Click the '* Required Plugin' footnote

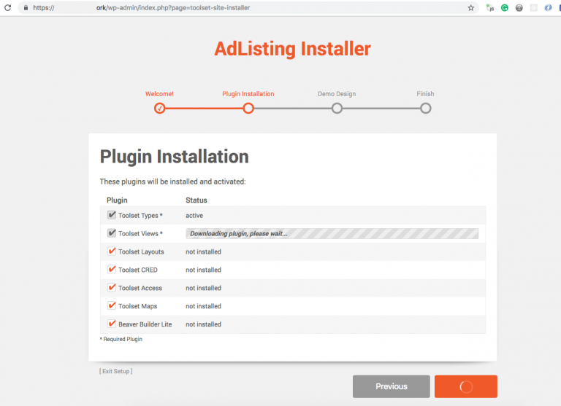pos(121,339)
